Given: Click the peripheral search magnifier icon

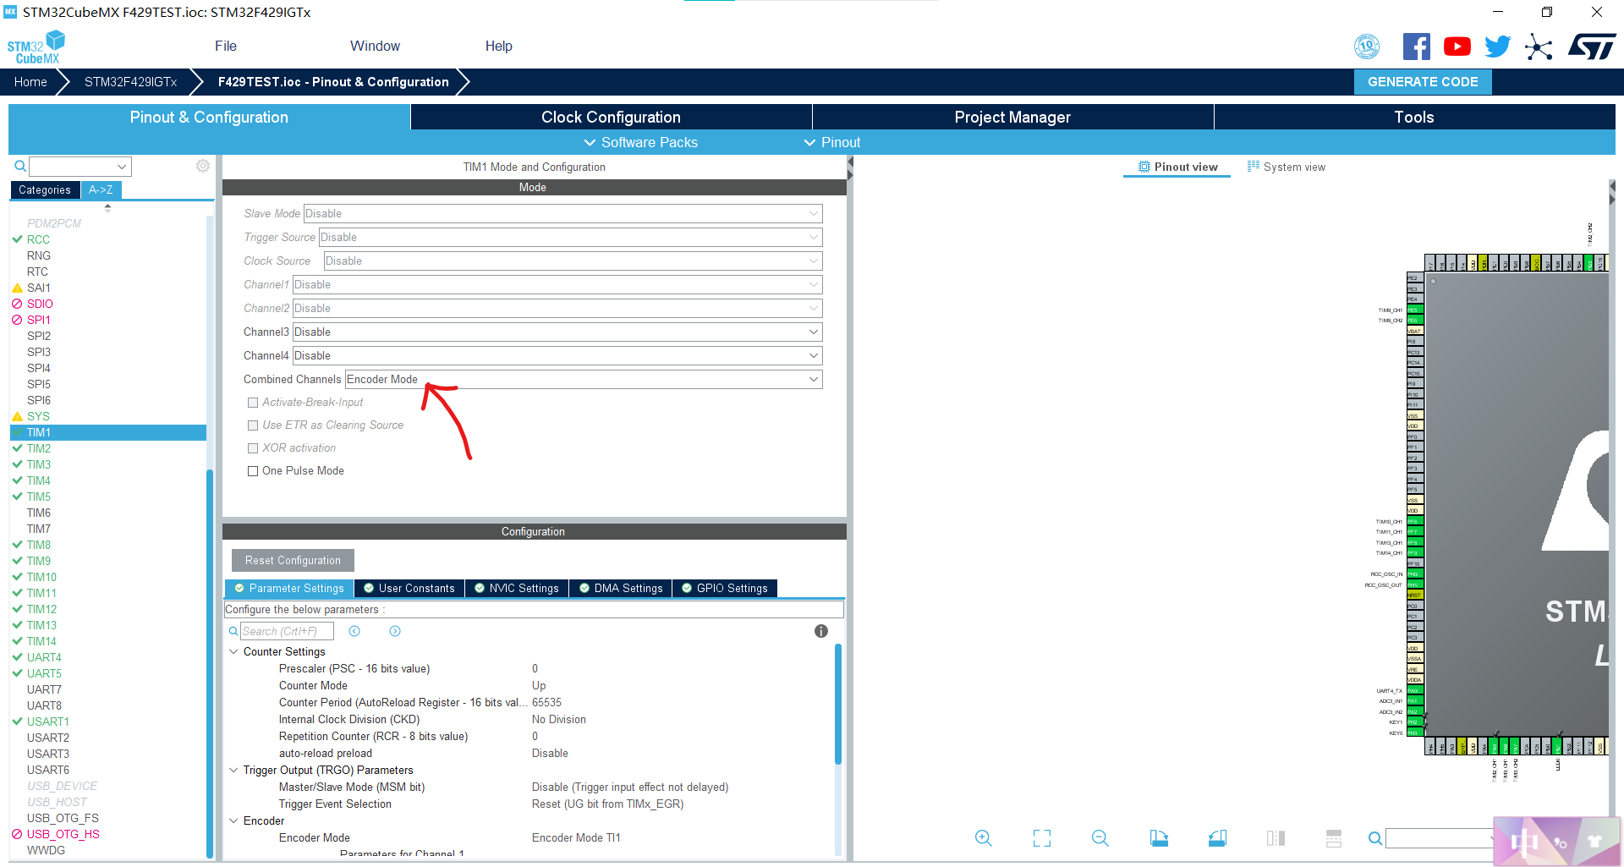Looking at the screenshot, I should (20, 166).
